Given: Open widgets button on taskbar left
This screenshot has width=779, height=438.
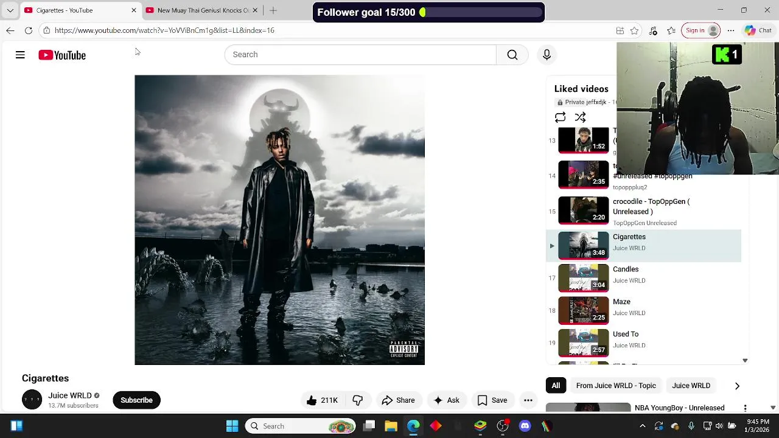Looking at the screenshot, I should point(16,426).
